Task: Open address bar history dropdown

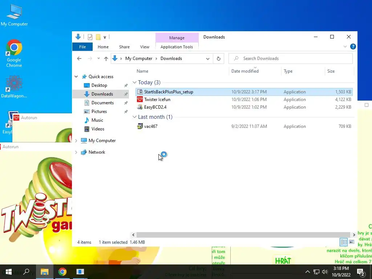Action: (x=208, y=58)
